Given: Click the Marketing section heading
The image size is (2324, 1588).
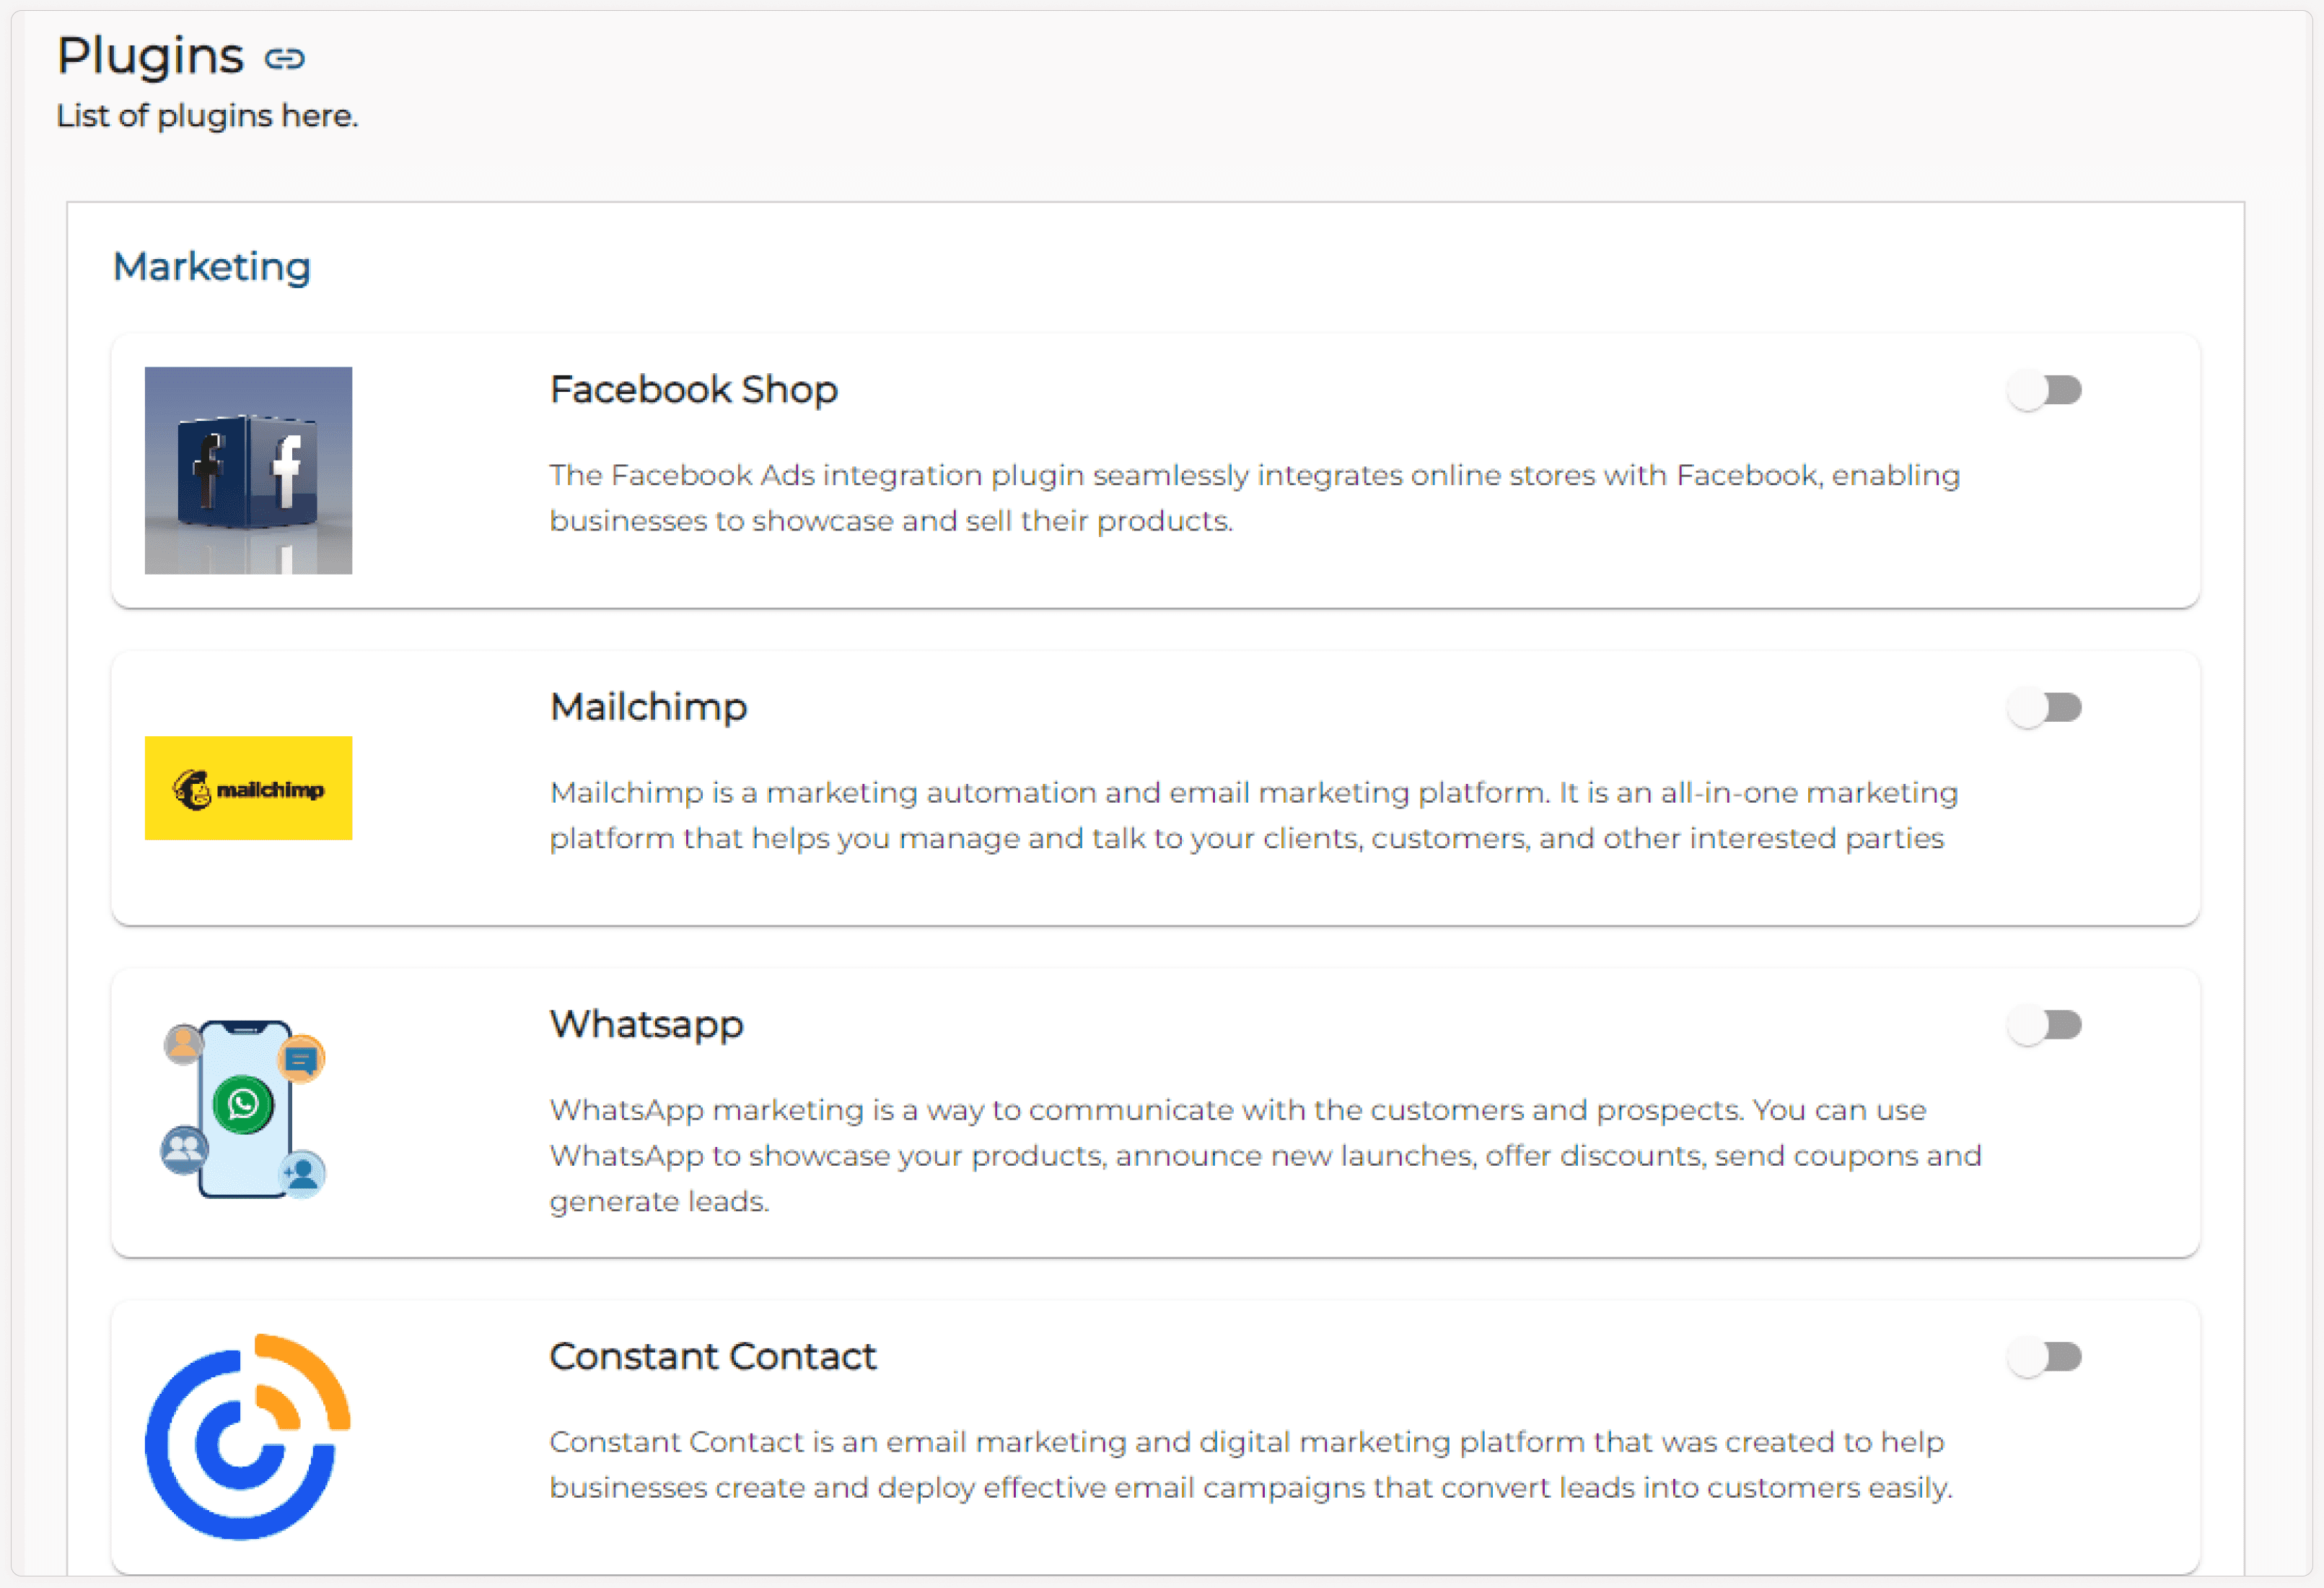Looking at the screenshot, I should 211,267.
